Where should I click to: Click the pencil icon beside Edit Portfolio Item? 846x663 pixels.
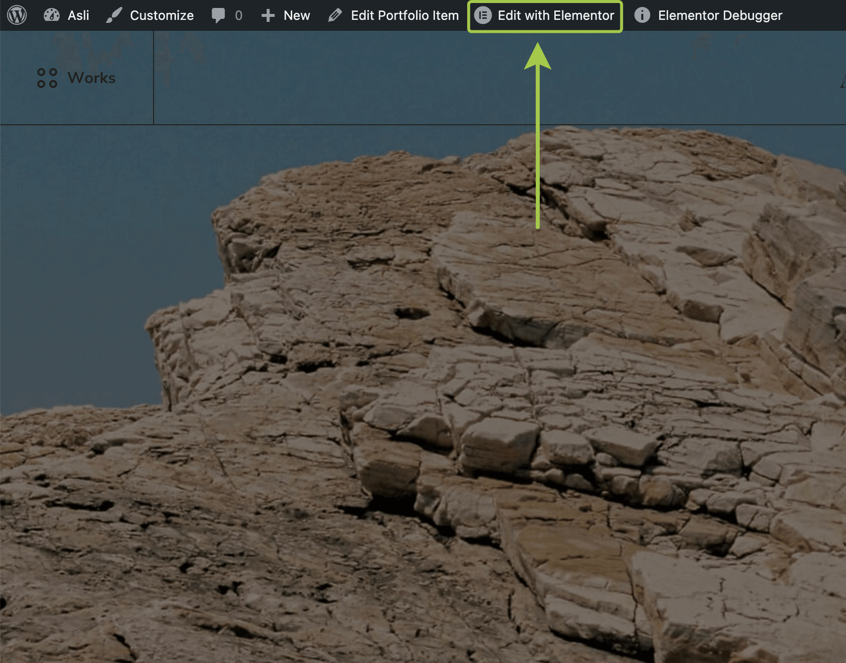(x=335, y=15)
